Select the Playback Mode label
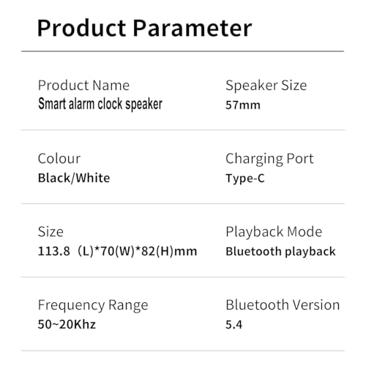Image resolution: width=366 pixels, height=366 pixels. [x=274, y=232]
